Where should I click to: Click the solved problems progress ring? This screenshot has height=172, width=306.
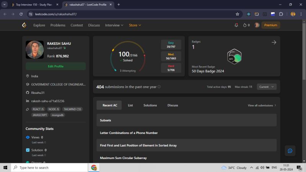(128, 56)
